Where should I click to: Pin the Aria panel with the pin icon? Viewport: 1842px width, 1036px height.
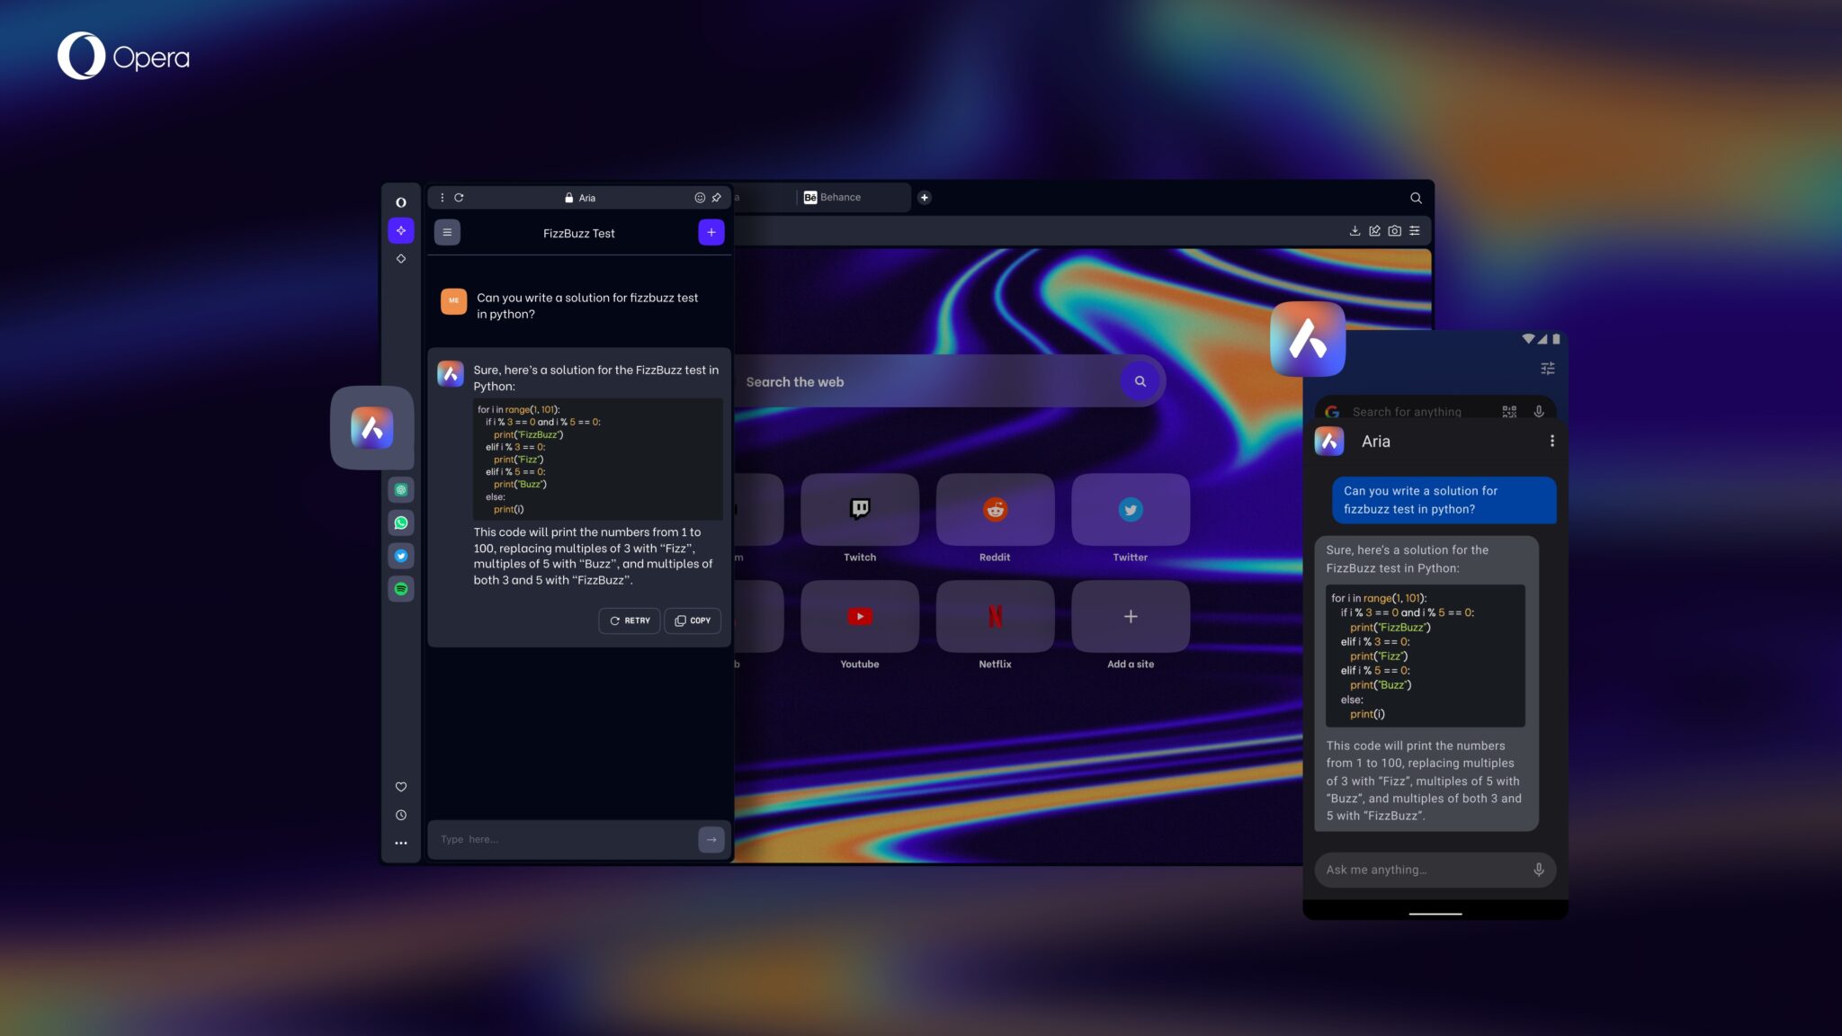pos(716,197)
